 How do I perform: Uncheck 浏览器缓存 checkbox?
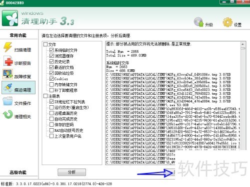point(51,56)
